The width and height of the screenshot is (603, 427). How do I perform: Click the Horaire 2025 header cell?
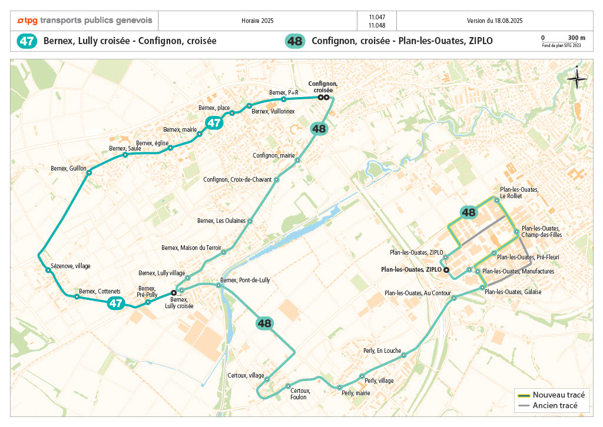tap(257, 21)
